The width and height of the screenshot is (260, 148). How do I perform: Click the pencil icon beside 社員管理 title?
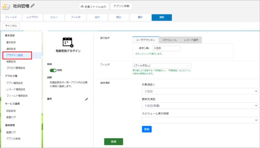click(33, 6)
